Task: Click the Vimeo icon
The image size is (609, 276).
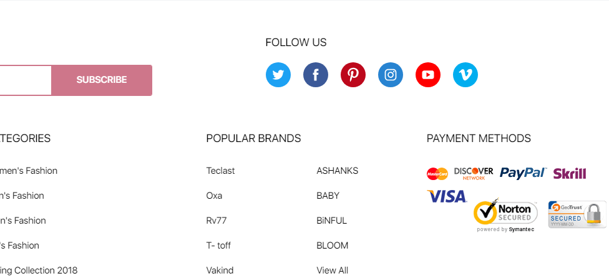Action: point(465,75)
